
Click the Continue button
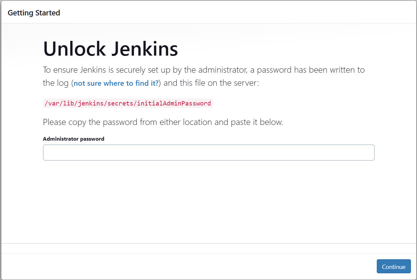[394, 267]
